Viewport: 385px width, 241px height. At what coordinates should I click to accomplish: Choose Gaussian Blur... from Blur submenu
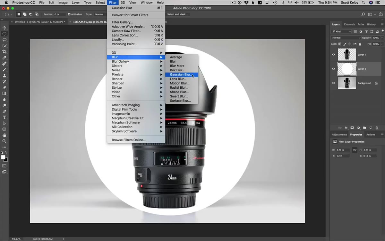point(182,75)
